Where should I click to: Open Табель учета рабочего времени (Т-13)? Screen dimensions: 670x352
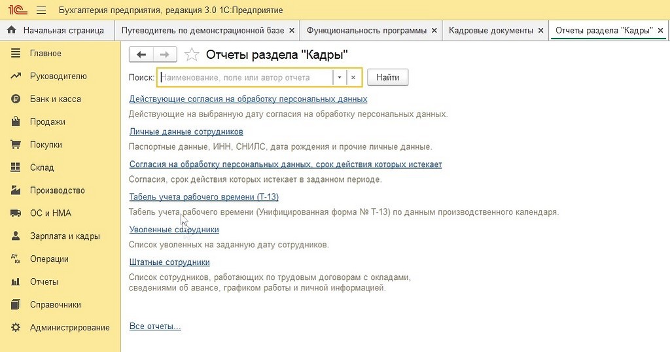[204, 197]
